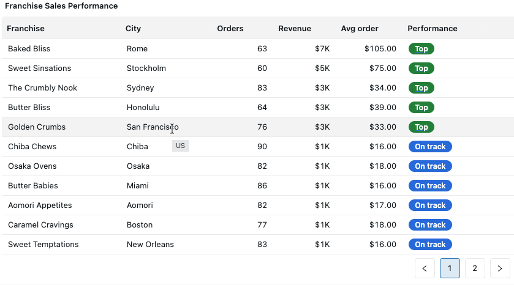Select the Golden Crumbs franchise row
This screenshot has height=285, width=514.
point(37,127)
